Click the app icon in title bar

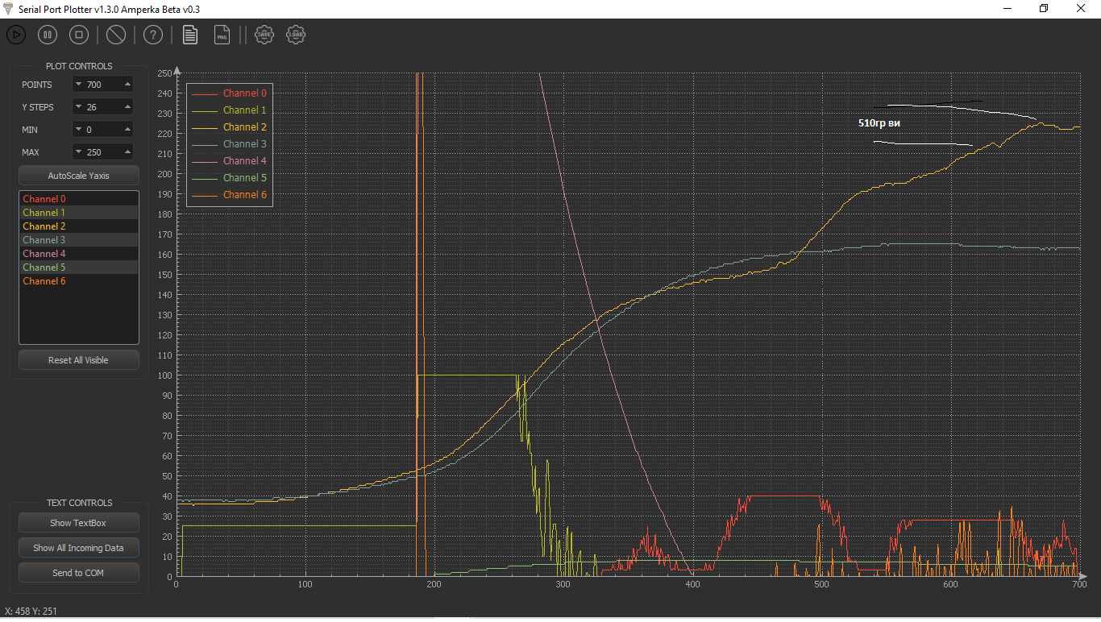pos(9,9)
